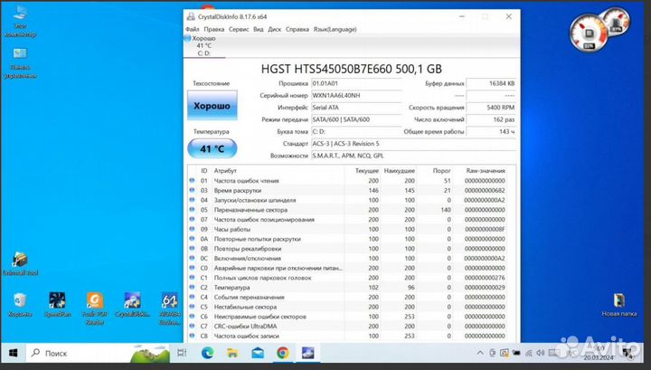The image size is (651, 370).
Task: Open File Explorer from the taskbar
Action: click(x=232, y=353)
